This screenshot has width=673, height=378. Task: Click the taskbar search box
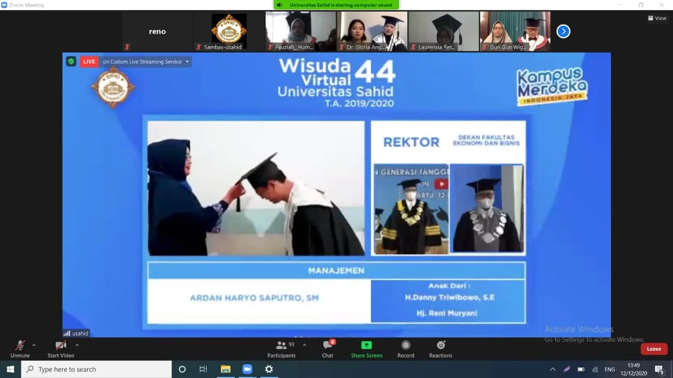click(96, 369)
